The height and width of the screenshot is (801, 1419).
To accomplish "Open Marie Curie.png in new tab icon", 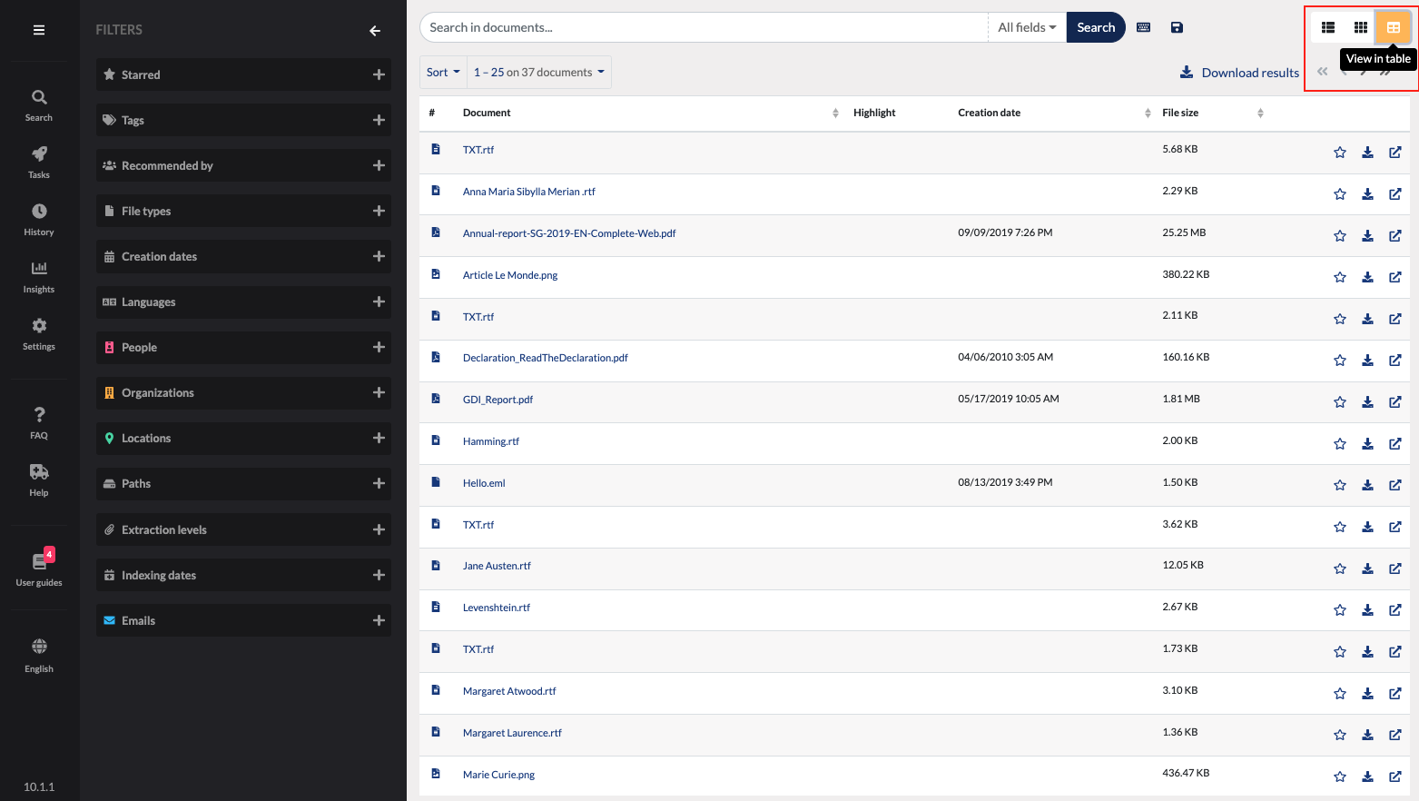I will click(x=1395, y=777).
